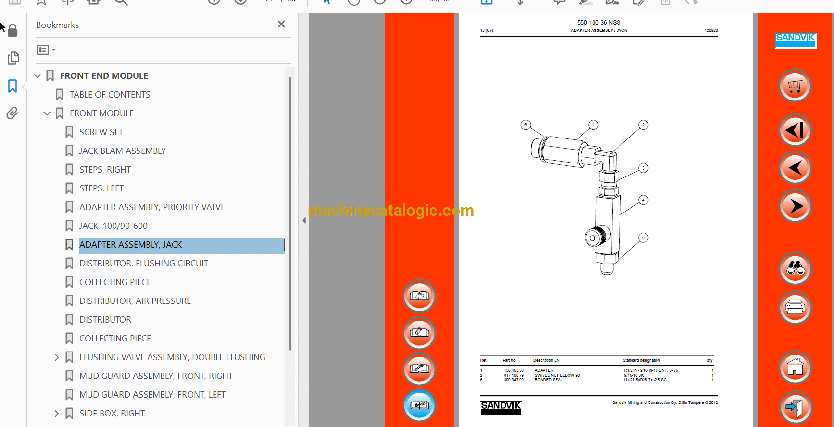Go to the SCREW SET bookmark

point(101,132)
